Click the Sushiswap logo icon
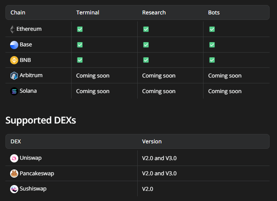277x201 pixels. [x=14, y=189]
